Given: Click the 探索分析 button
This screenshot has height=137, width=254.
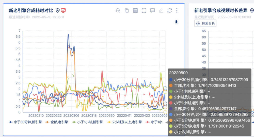Looking at the screenshot, I should click(x=205, y=23).
